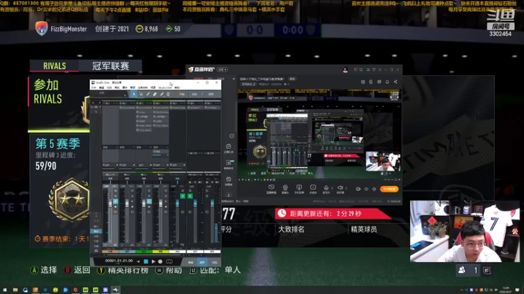
Task: Toggle record arm on first mixer channel
Action: pos(116,206)
